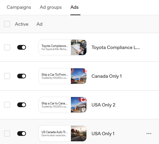This screenshot has width=159, height=144.
Task: Click the Ad column header
Action: coord(39,24)
